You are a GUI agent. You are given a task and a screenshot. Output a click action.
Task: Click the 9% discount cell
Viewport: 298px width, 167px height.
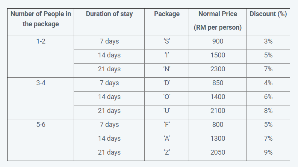pyautogui.click(x=268, y=152)
